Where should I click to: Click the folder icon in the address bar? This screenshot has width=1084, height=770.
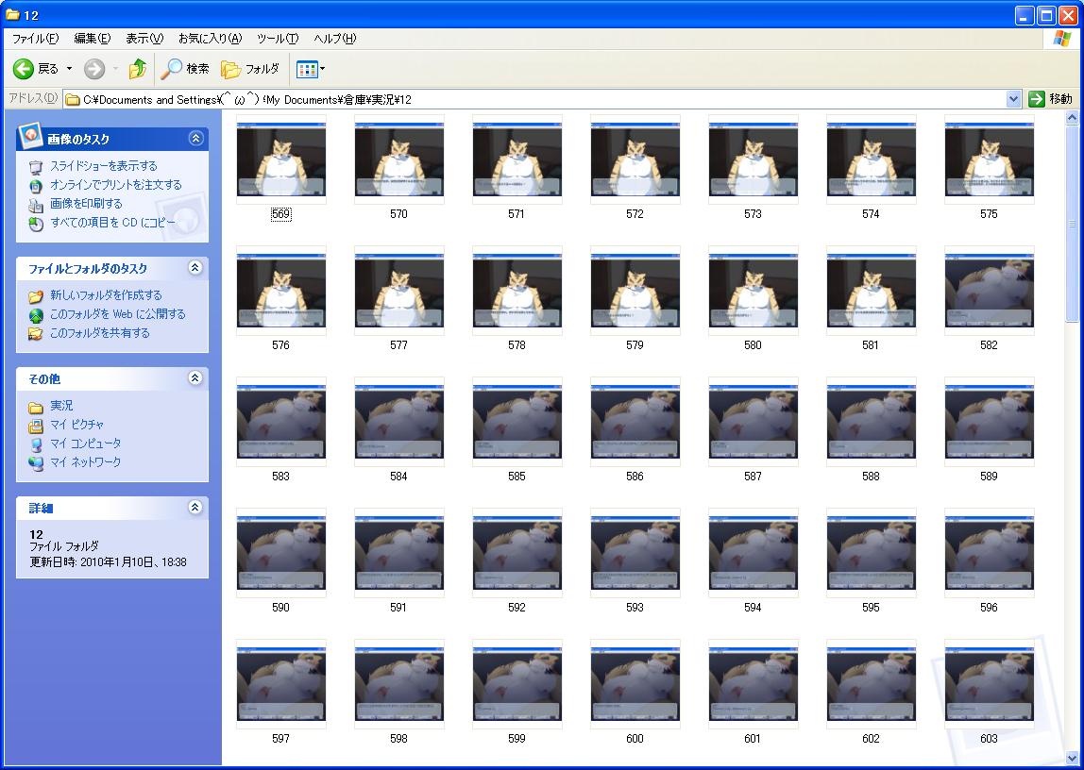point(73,100)
